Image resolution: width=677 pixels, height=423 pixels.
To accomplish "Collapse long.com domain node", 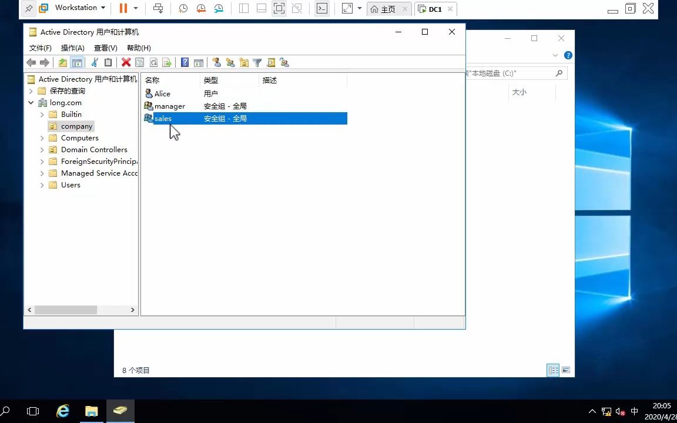I will click(x=31, y=103).
